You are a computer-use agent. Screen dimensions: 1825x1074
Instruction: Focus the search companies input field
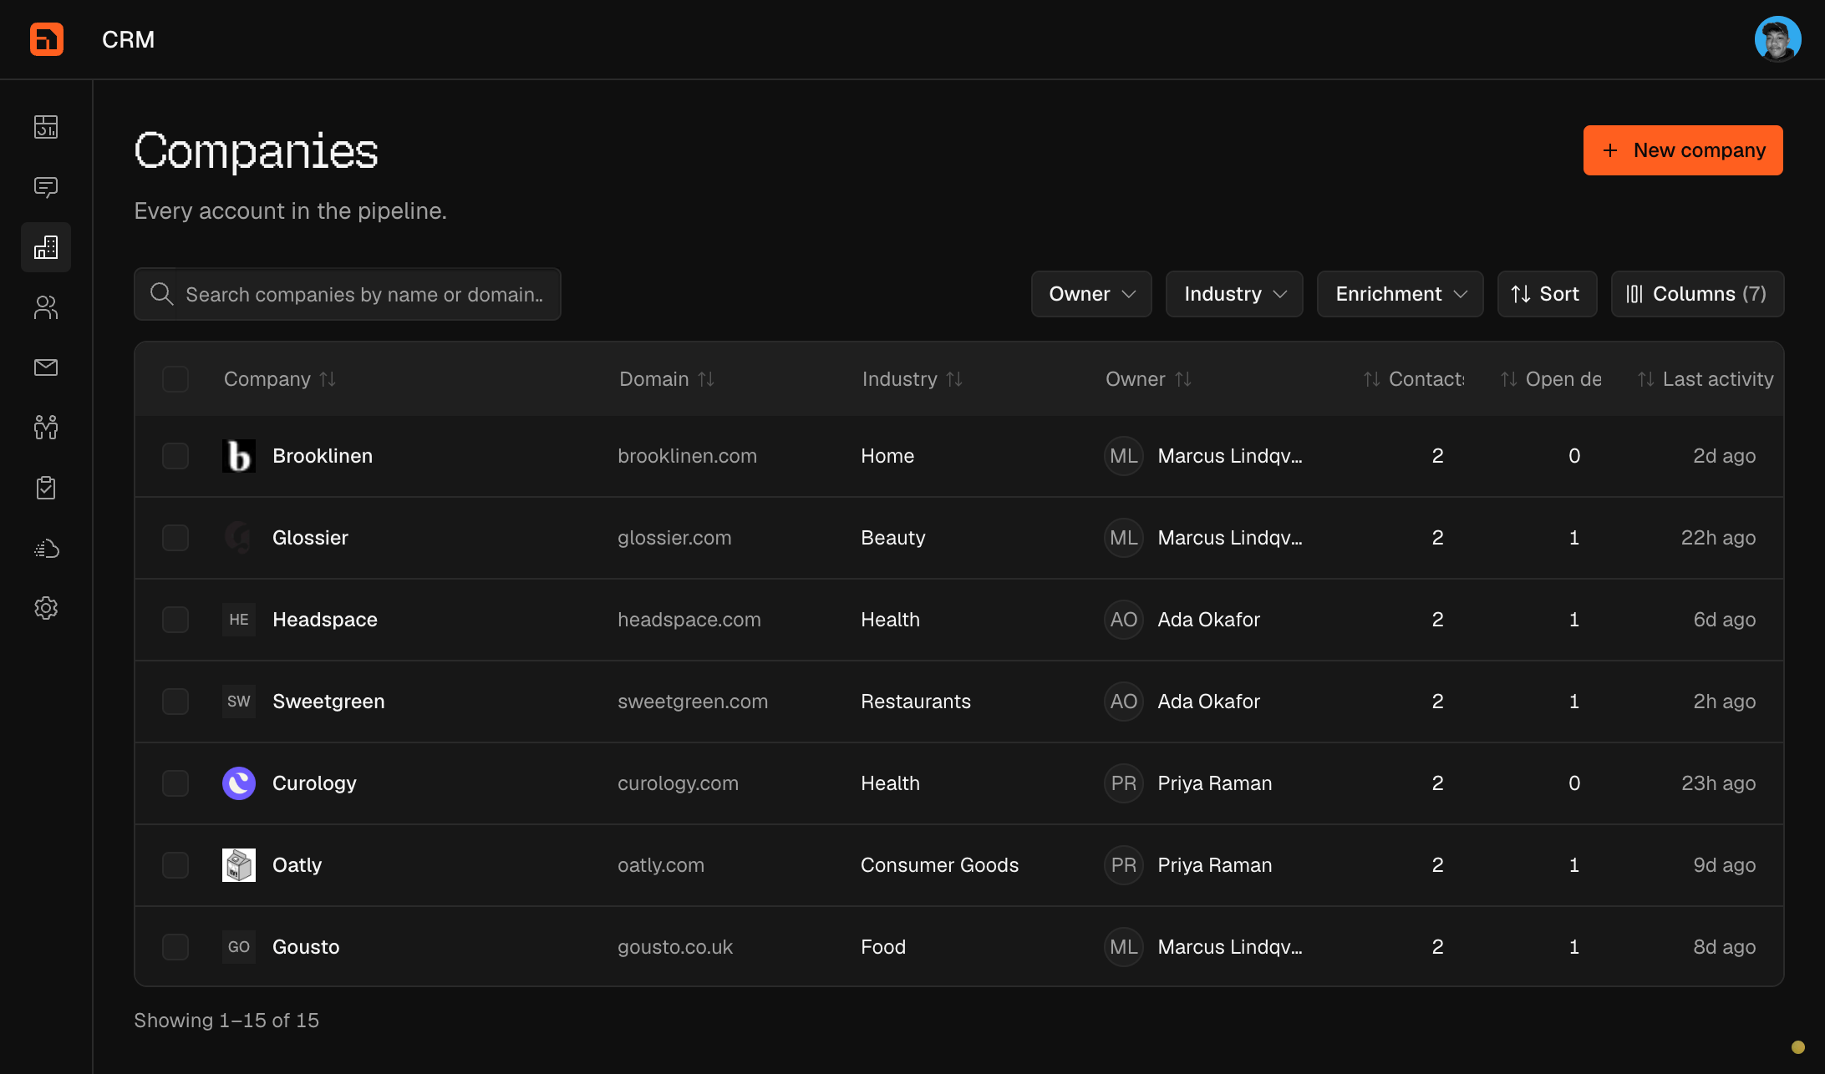(x=348, y=294)
